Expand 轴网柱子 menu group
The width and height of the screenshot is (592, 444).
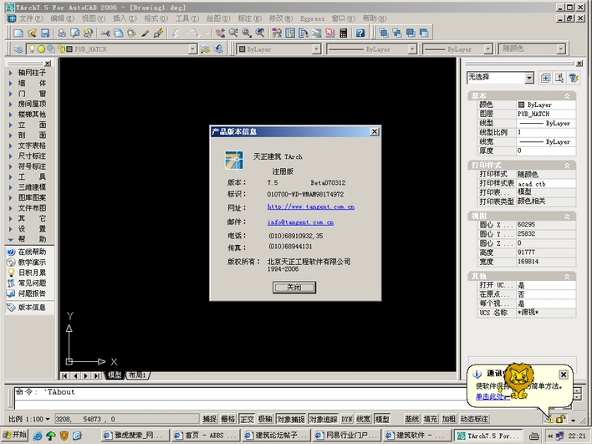point(27,73)
